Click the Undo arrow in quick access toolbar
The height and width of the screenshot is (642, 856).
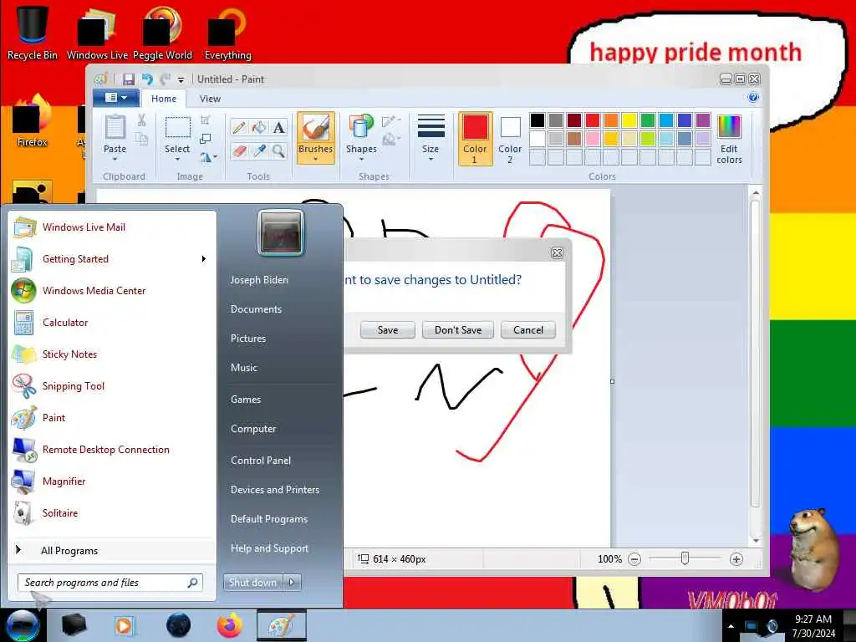pos(147,79)
